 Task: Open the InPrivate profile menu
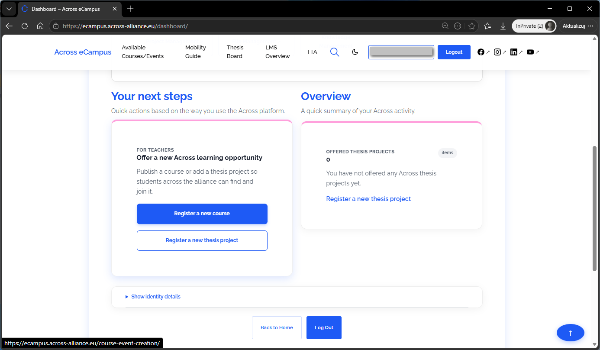click(534, 26)
